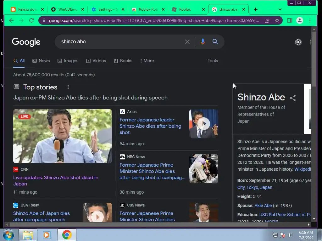
Task: Open a new tab with plus button
Action: coord(255,9)
